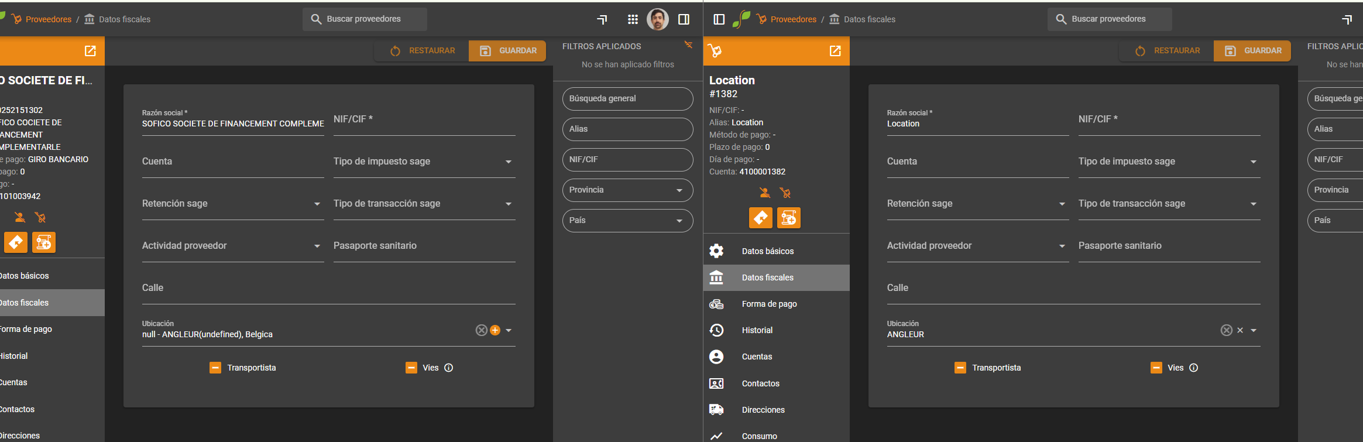This screenshot has height=442, width=1363.
Task: Click unverified-supplier trolley icon on Location card
Action: (x=785, y=193)
